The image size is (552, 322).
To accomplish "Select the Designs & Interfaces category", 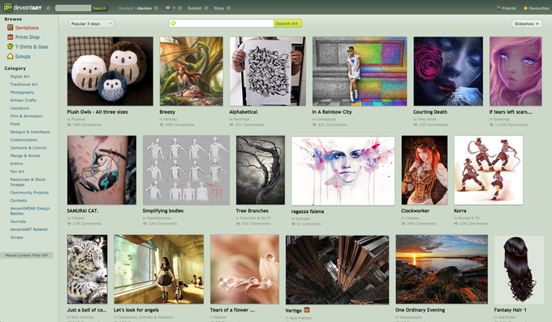I will (30, 132).
